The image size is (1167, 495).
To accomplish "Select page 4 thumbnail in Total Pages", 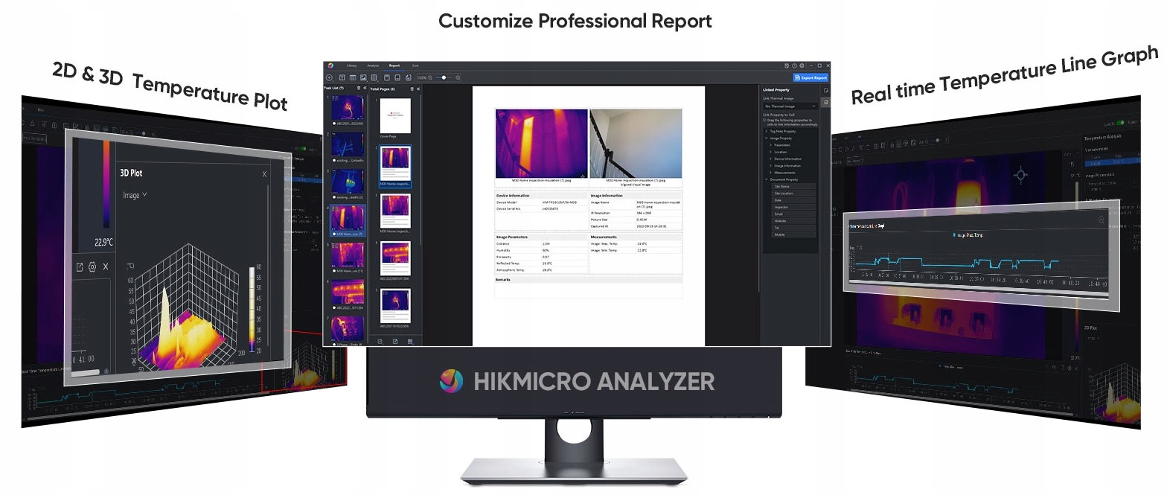I will (396, 258).
